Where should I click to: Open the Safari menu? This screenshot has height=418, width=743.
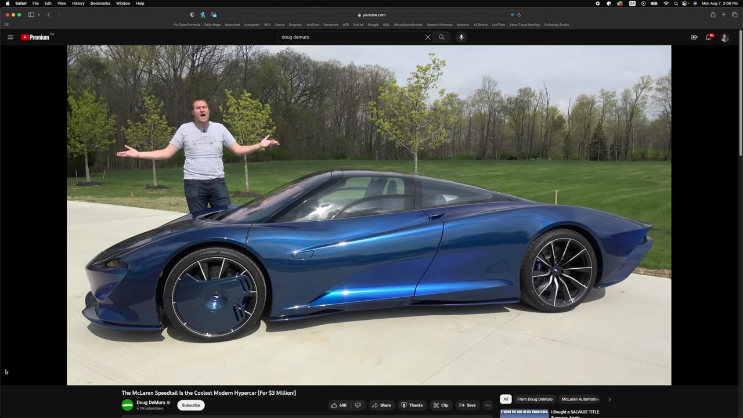point(21,3)
